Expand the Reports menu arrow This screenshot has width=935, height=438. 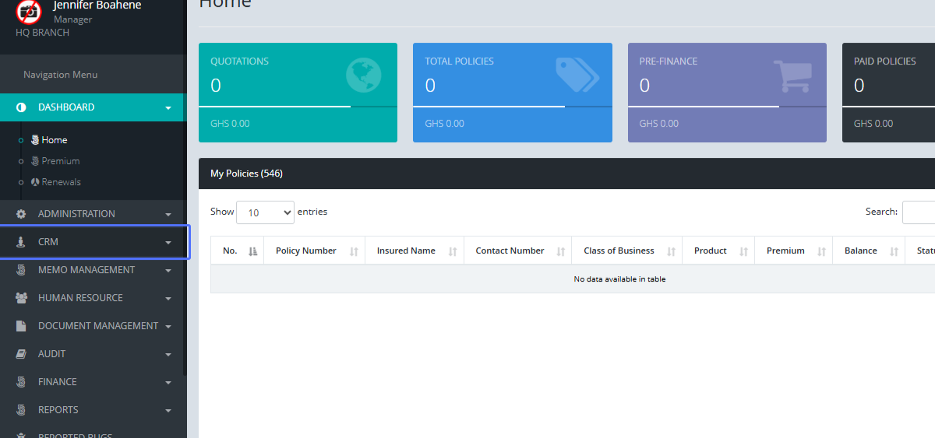[168, 411]
